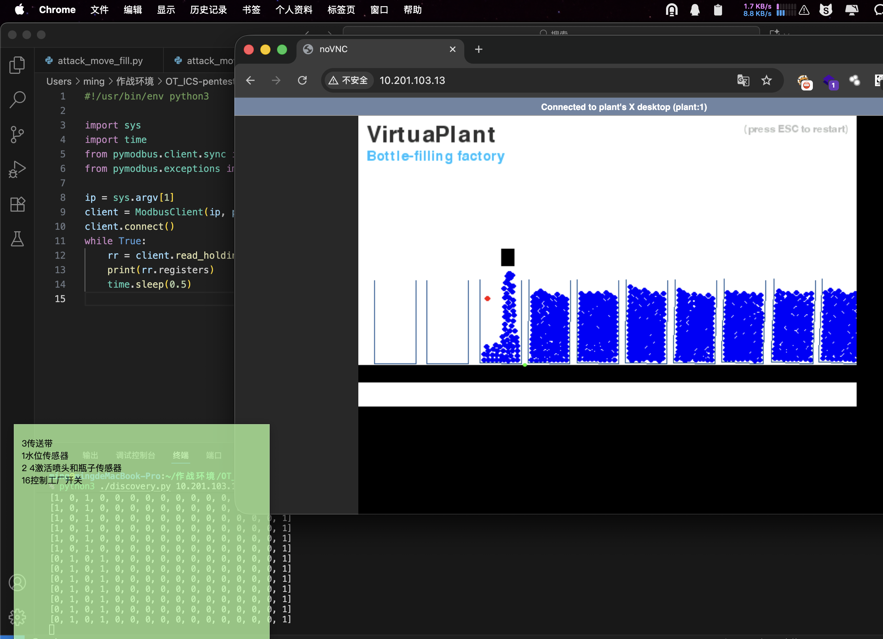Open the 显示 menu
Viewport: 883px width, 639px height.
coord(166,10)
